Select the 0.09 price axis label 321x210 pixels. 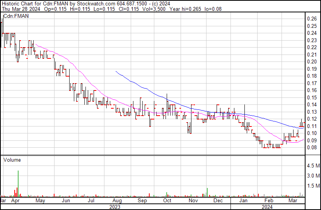point(312,141)
